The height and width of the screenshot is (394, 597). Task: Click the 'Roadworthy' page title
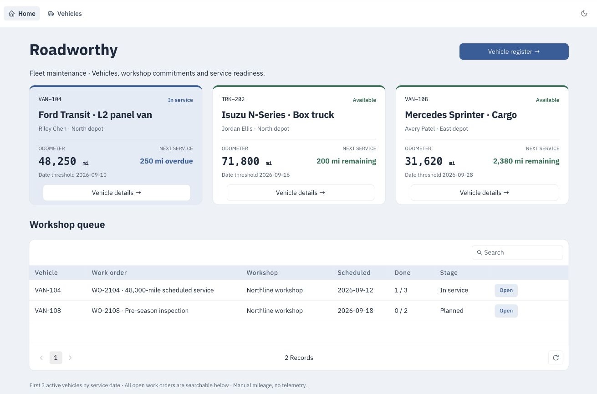(x=73, y=50)
